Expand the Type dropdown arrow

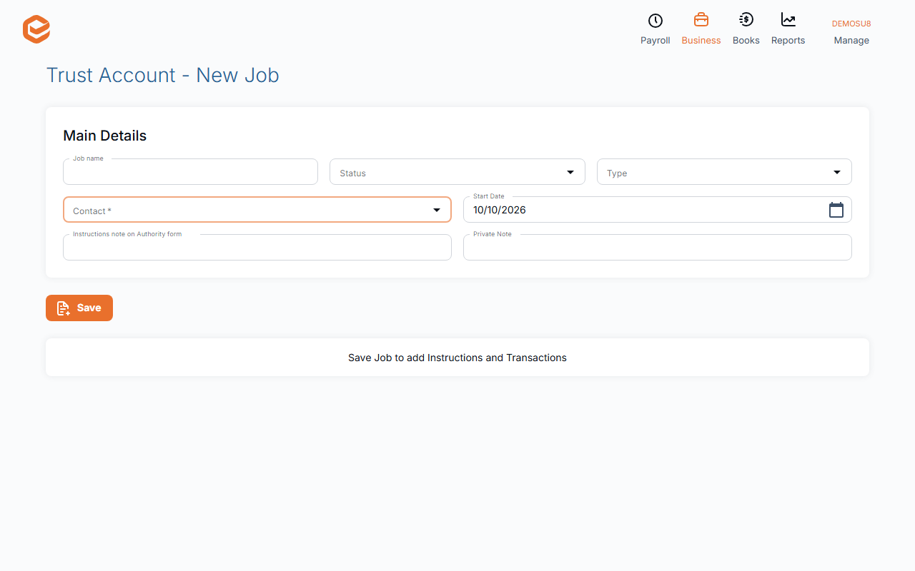[x=837, y=172]
